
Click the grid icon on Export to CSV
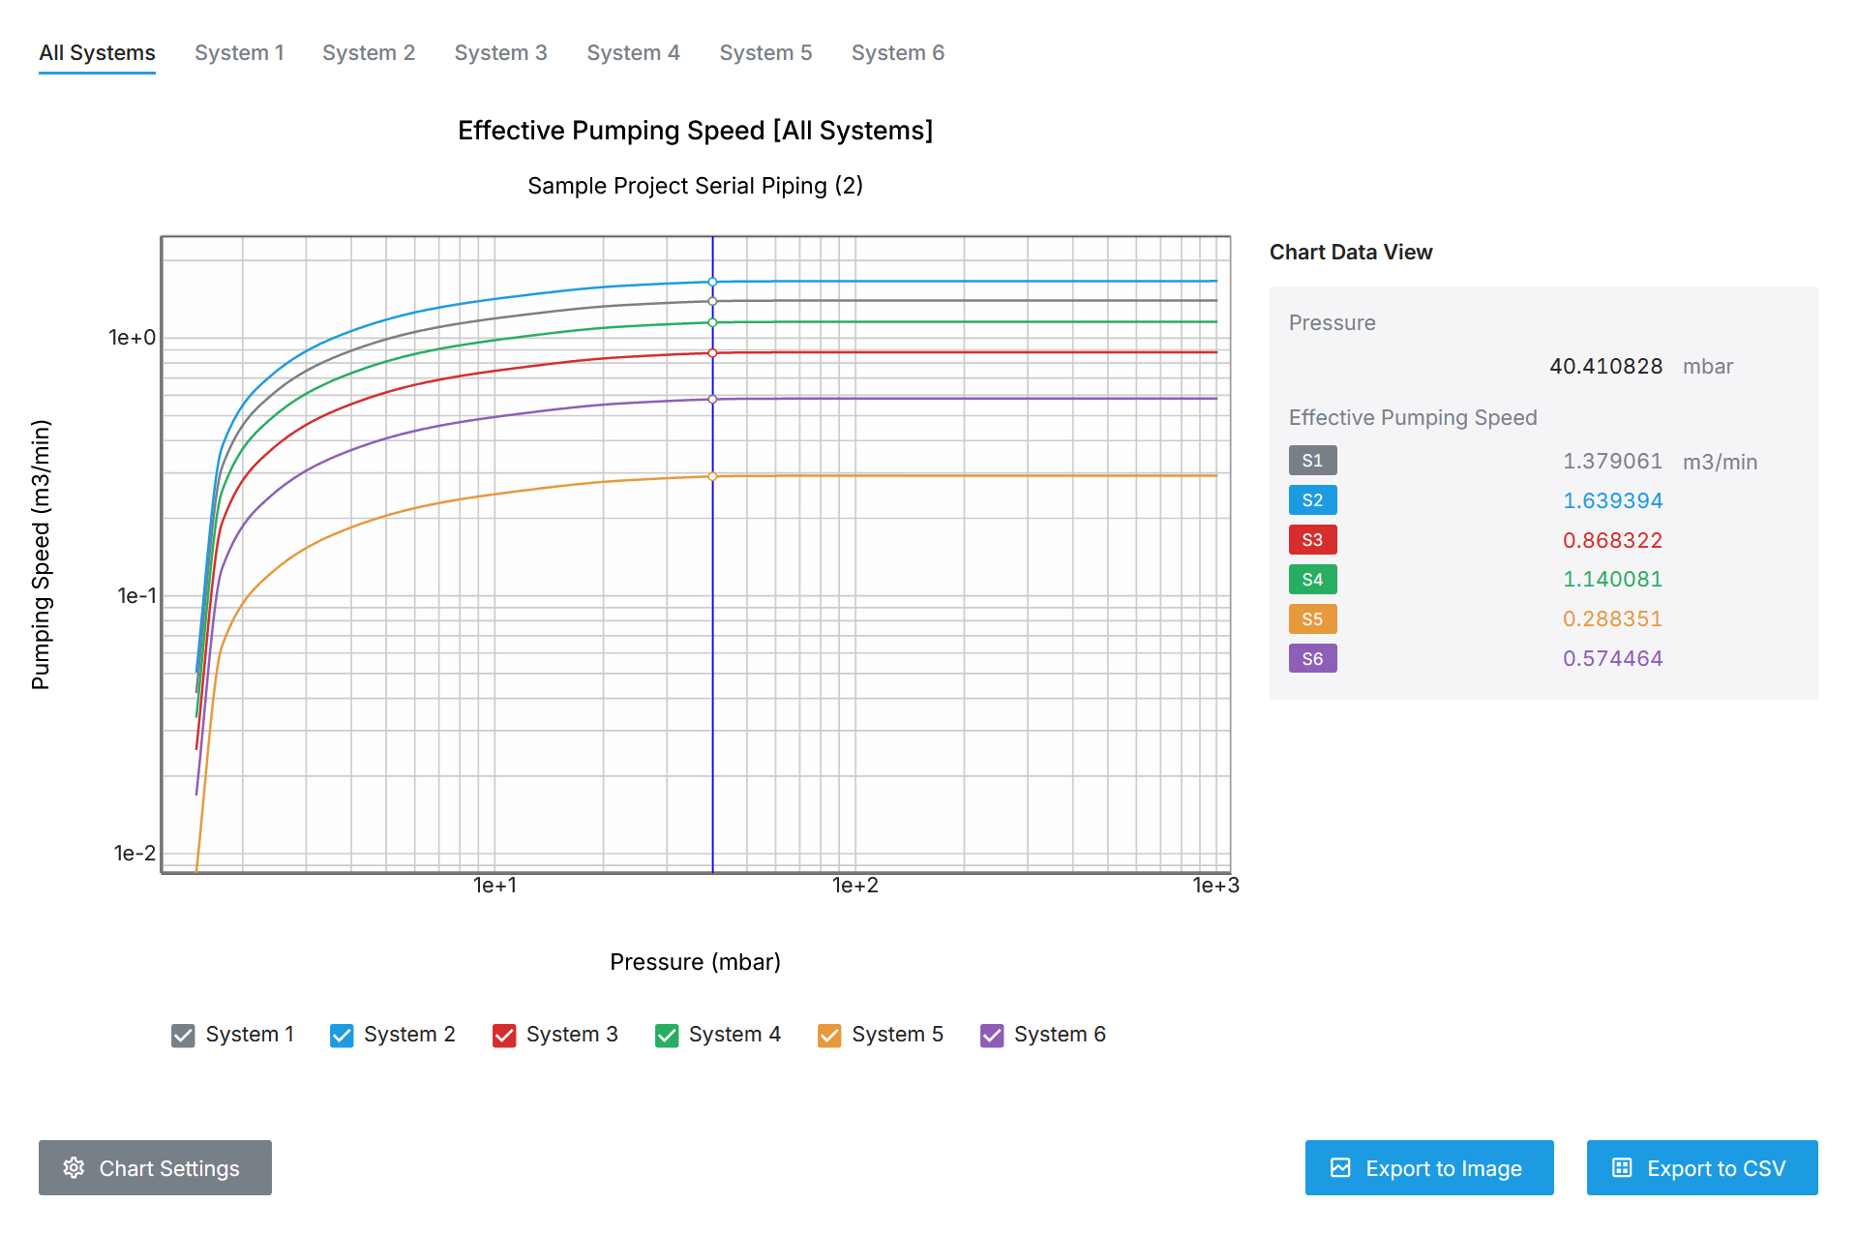[x=1622, y=1168]
